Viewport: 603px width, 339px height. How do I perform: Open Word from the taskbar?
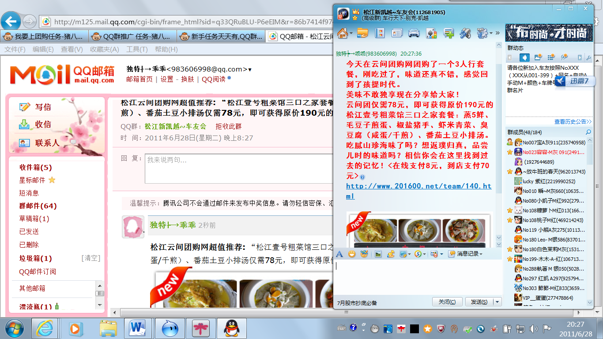point(137,328)
